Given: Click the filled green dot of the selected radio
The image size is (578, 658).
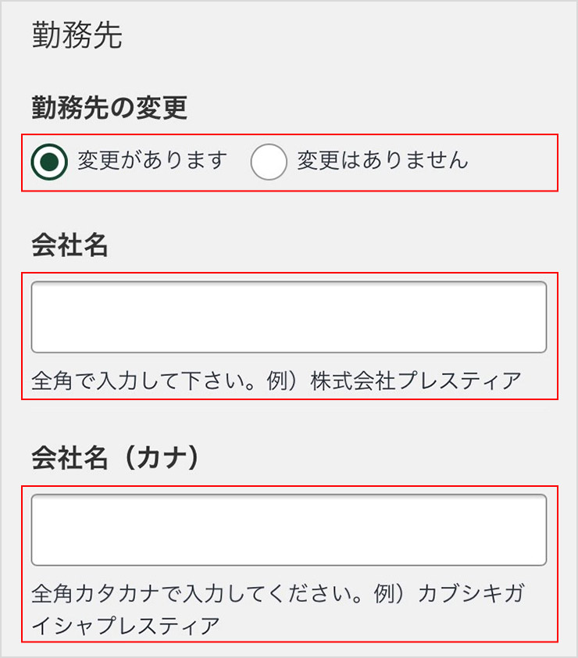Looking at the screenshot, I should (51, 162).
